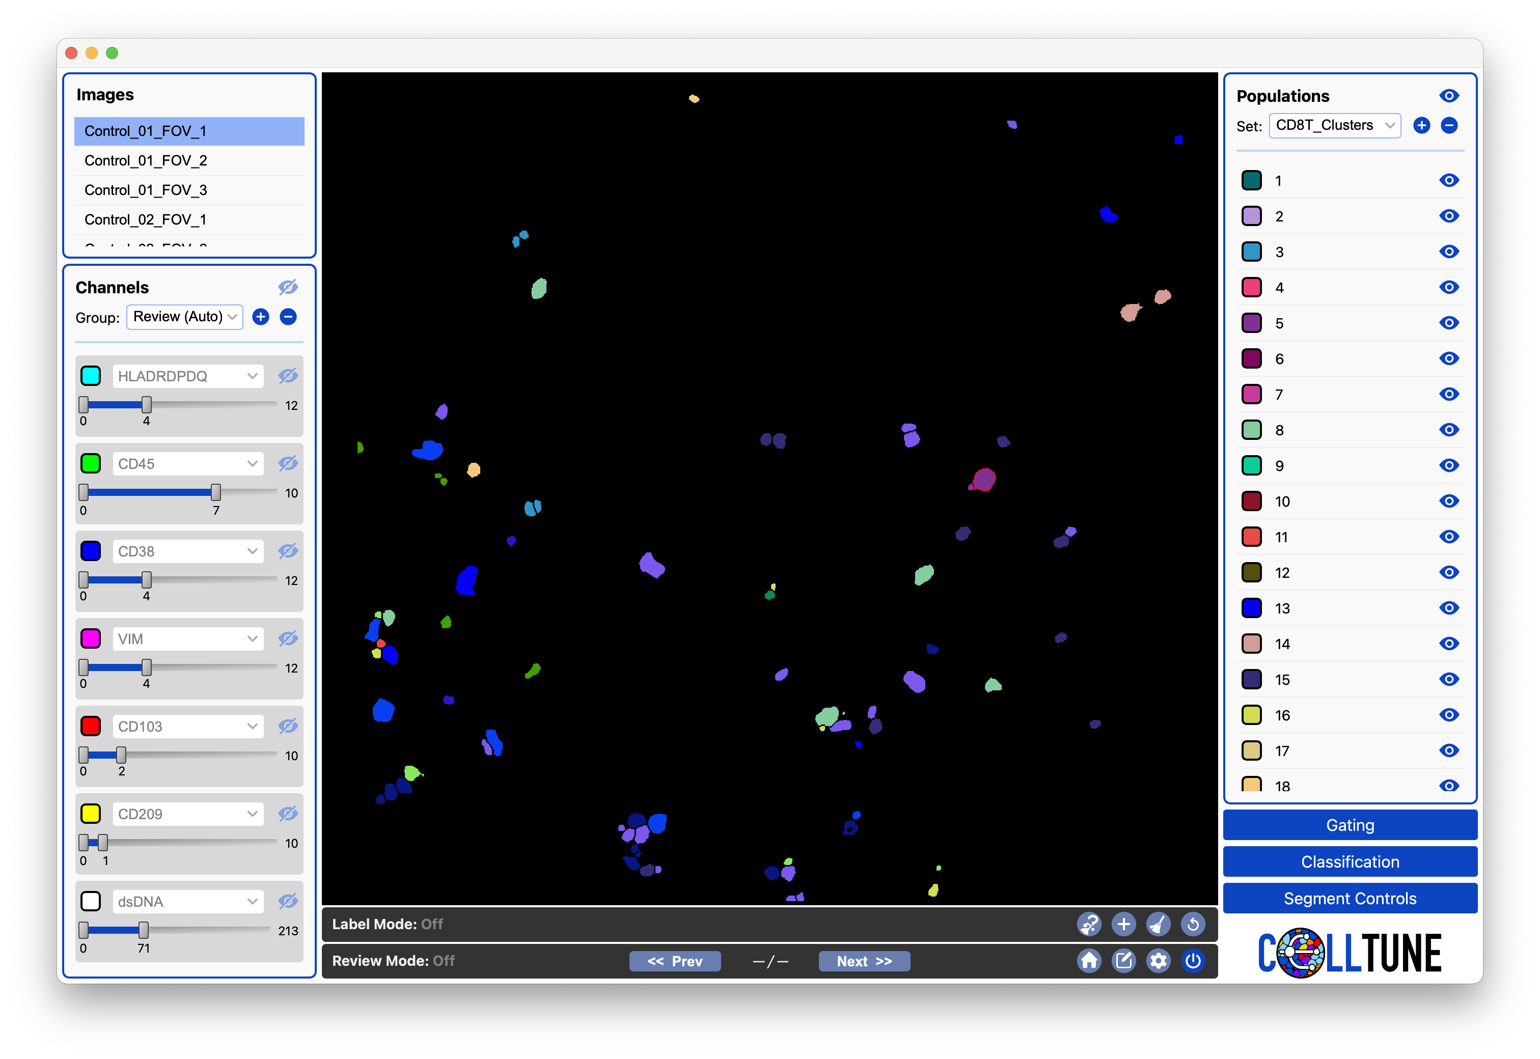
Task: Open the CD8T_Clusters set dropdown
Action: [x=1334, y=125]
